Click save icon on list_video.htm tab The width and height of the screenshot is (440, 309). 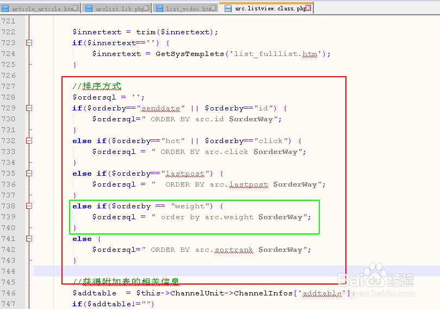[160, 8]
